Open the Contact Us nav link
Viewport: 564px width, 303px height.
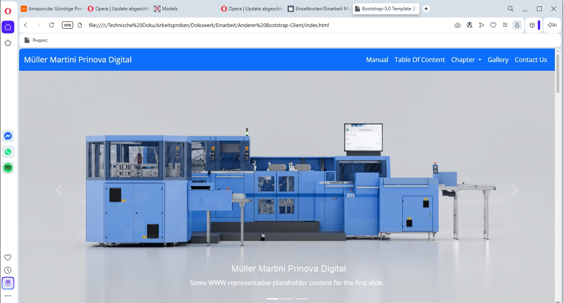(531, 60)
